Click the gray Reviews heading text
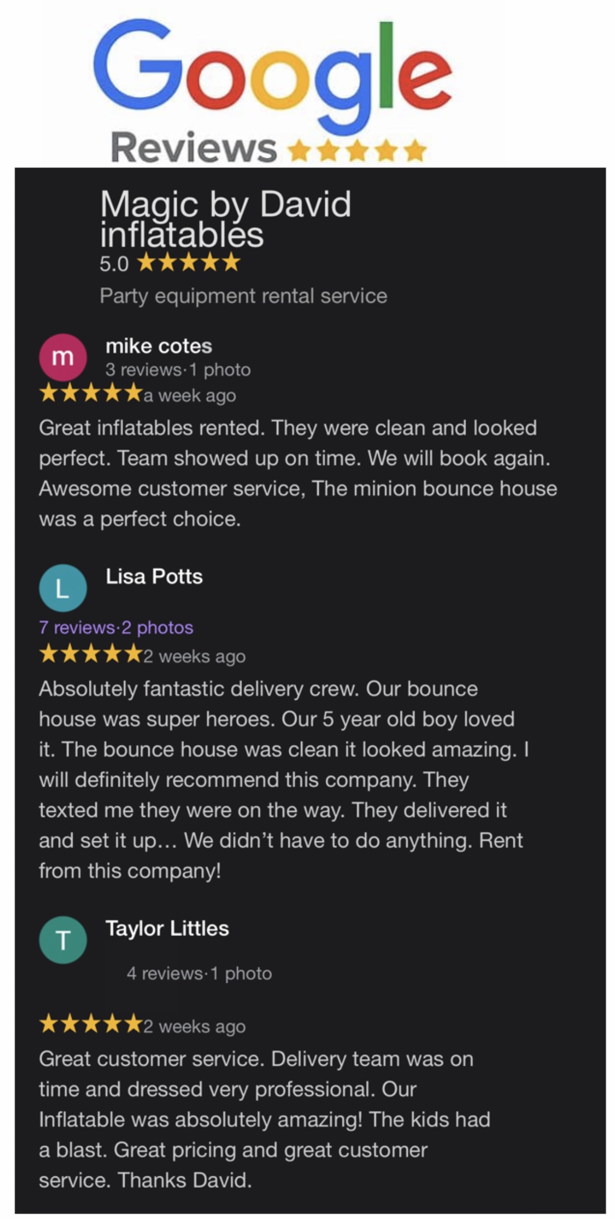This screenshot has width=615, height=1219. 193,148
